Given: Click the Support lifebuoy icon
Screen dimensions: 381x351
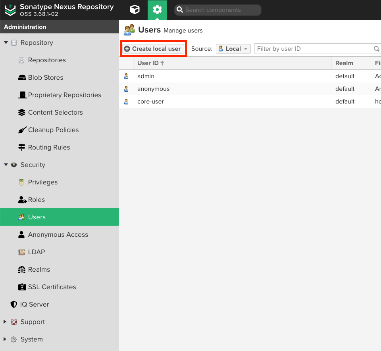Looking at the screenshot, I should click(x=14, y=322).
